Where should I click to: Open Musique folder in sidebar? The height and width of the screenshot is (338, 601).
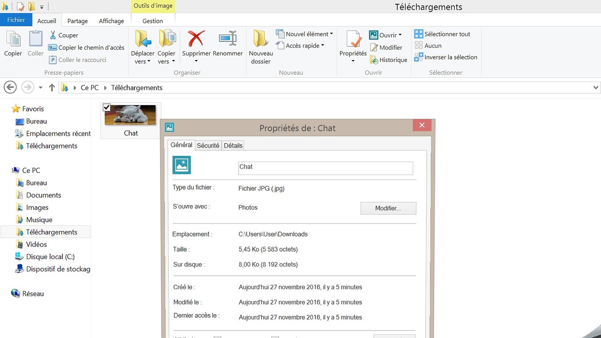[x=34, y=220]
